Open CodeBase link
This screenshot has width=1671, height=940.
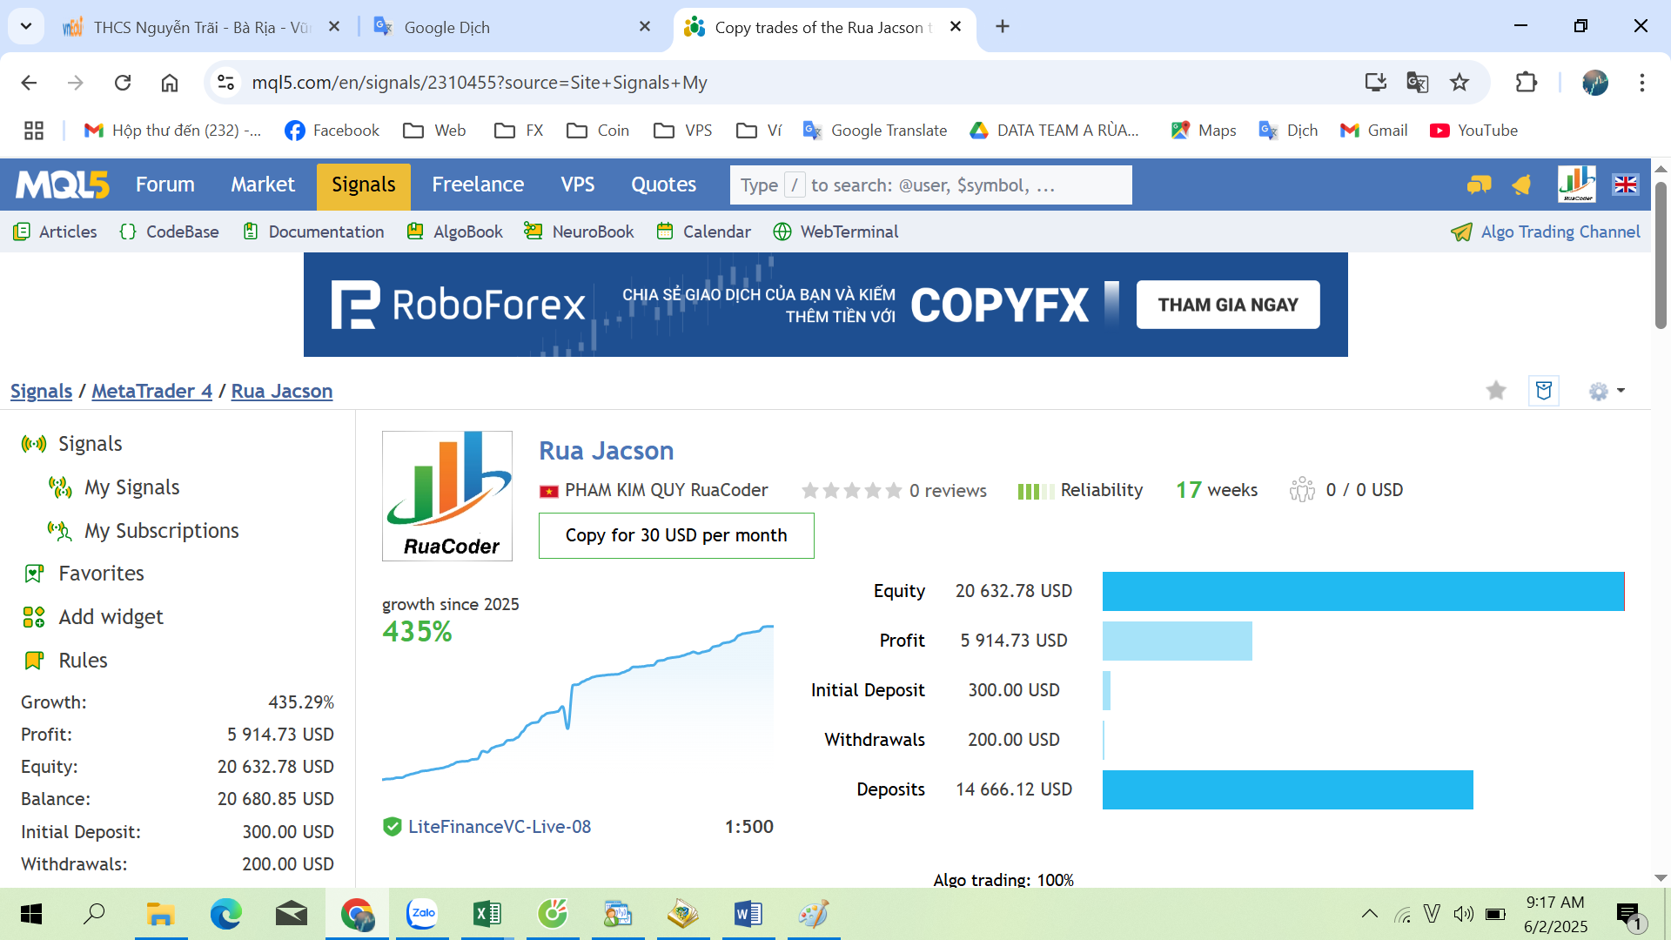click(x=169, y=232)
